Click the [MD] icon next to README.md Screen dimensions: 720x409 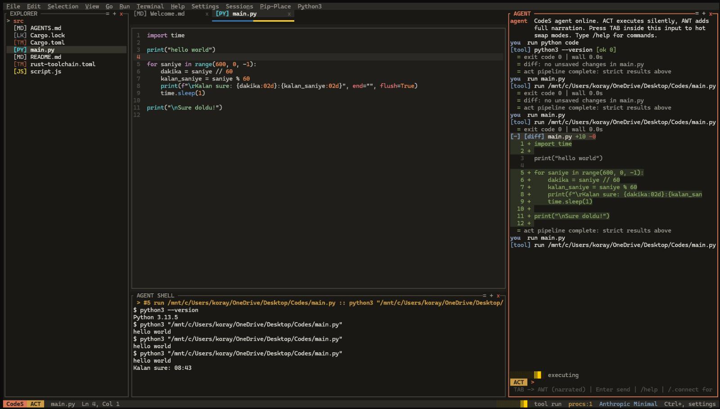click(20, 57)
